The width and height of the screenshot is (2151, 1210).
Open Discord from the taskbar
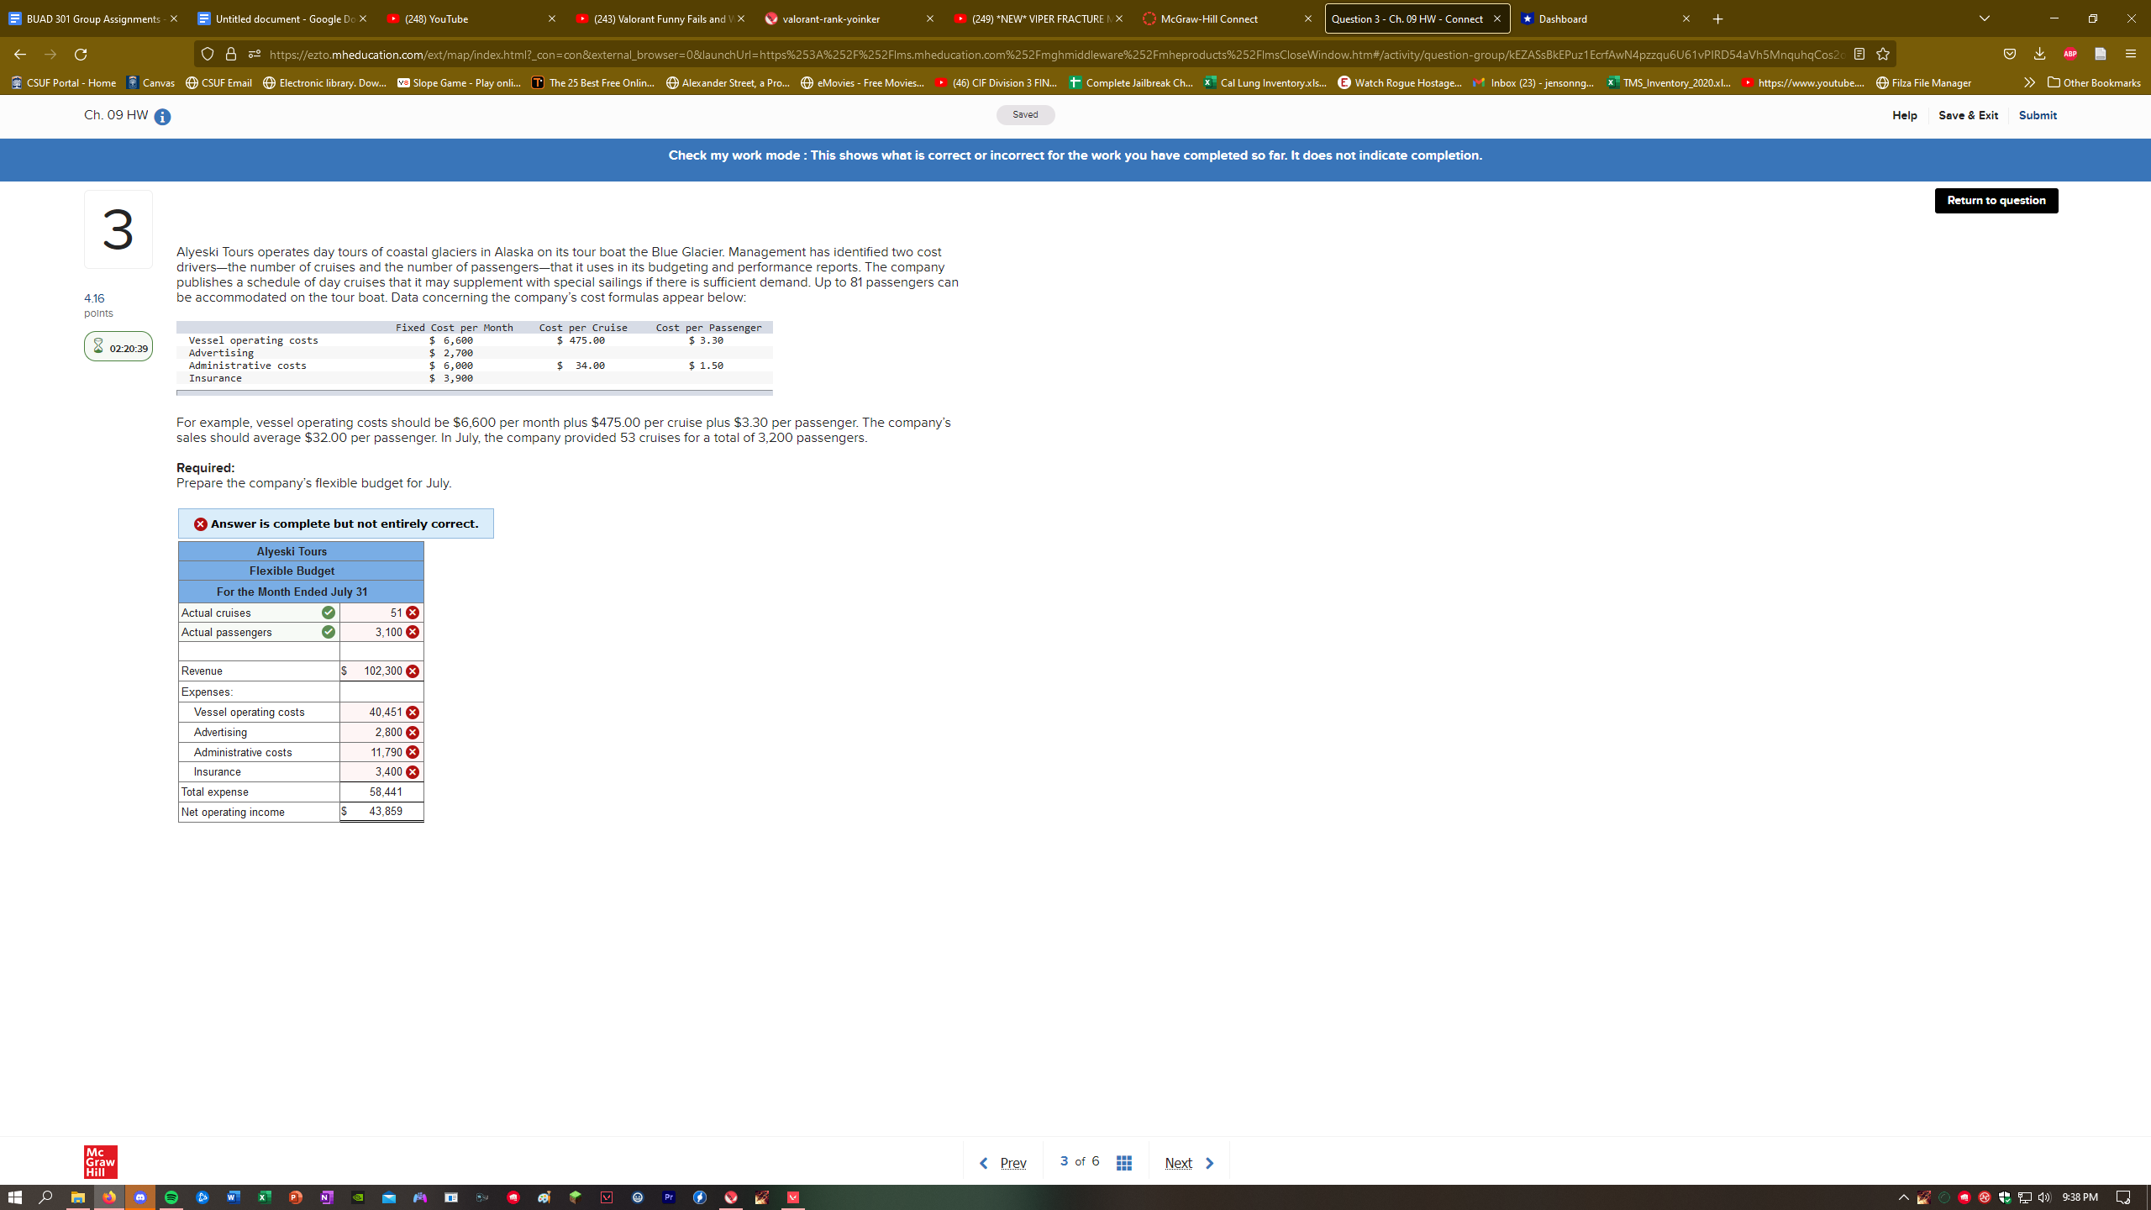pos(140,1197)
